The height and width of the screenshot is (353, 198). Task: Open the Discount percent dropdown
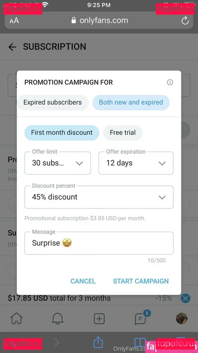tap(99, 197)
